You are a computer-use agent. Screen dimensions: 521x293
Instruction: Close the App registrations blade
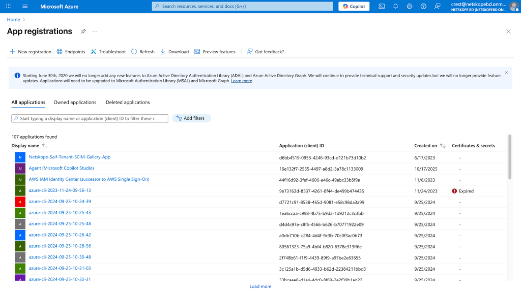click(508, 31)
